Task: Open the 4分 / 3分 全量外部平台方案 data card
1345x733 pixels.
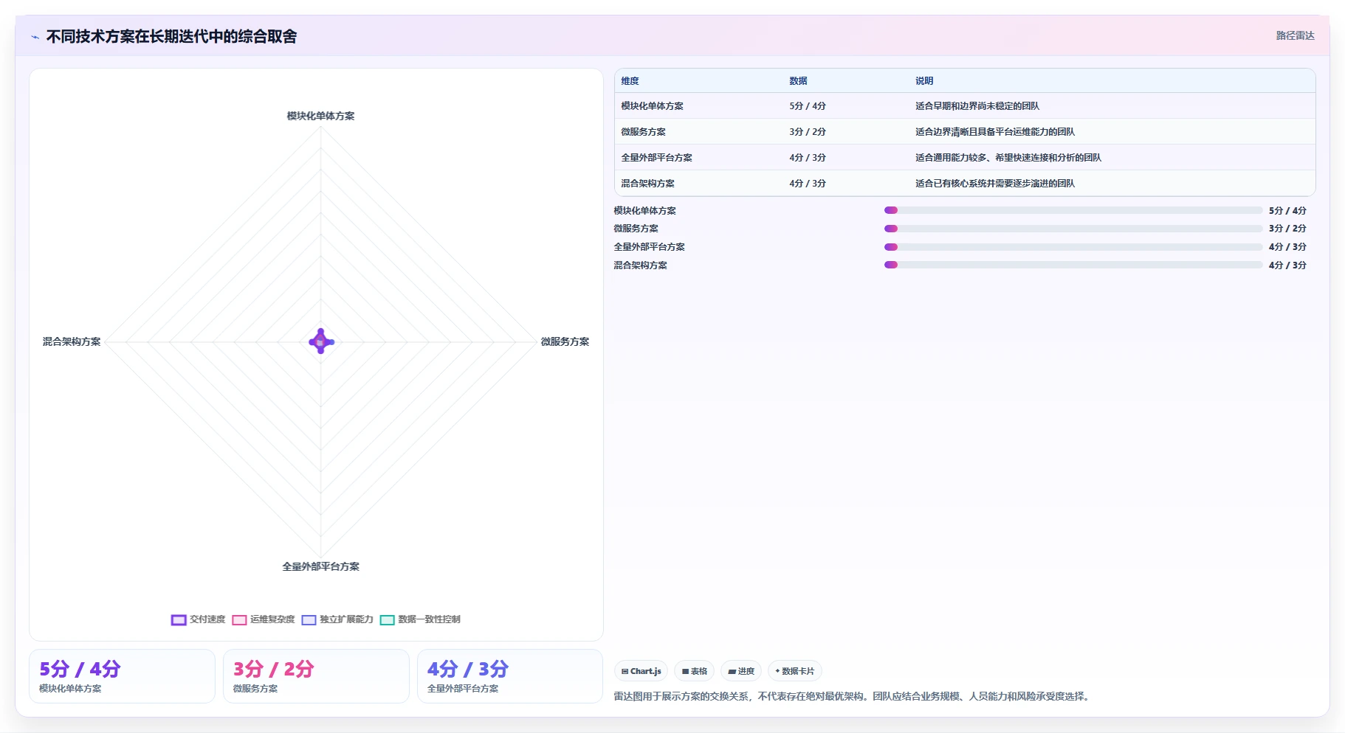Action: click(510, 676)
